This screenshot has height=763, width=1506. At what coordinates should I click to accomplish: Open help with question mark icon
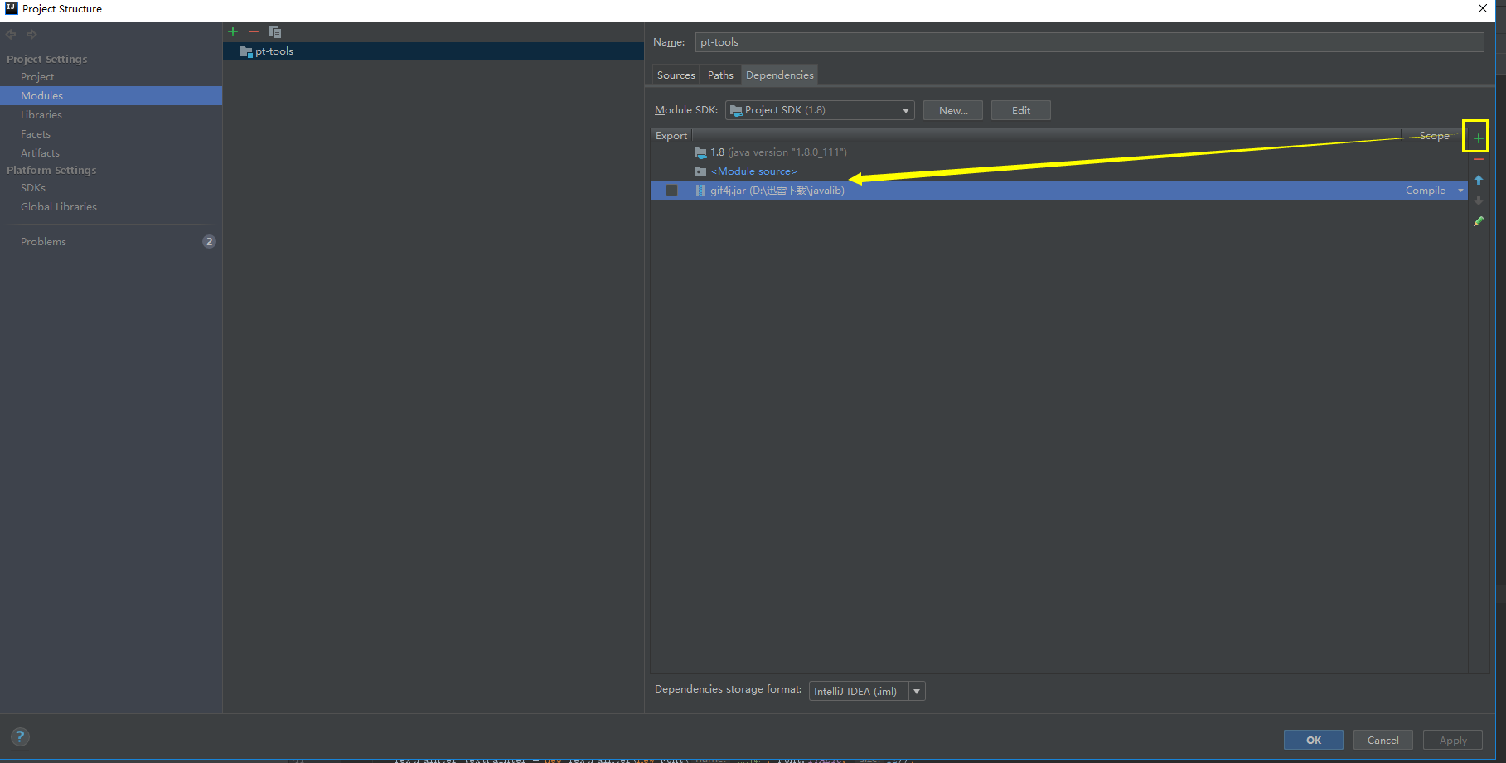20,736
